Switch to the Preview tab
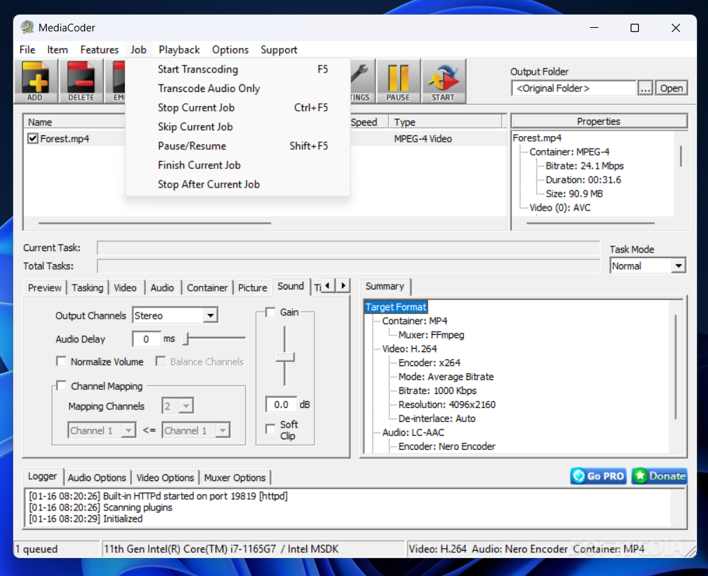The width and height of the screenshot is (708, 576). click(44, 287)
